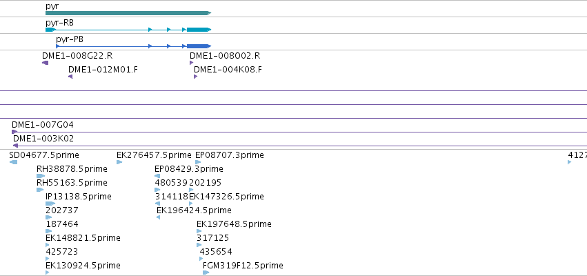Click the EK196424.5prime EST glyph
This screenshot has height=276, width=587.
159,217
